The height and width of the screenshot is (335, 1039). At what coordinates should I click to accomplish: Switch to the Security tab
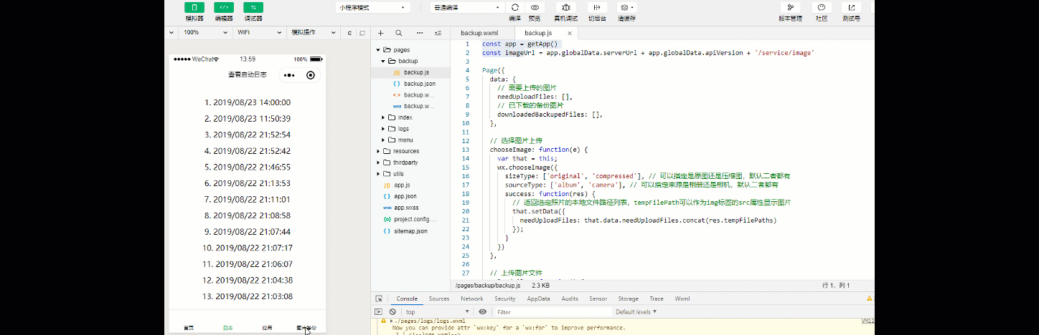(x=505, y=298)
